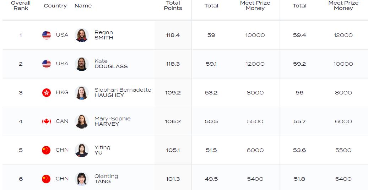Click the Canada flag icon
Screen dimensions: 368x190
pyautogui.click(x=47, y=121)
